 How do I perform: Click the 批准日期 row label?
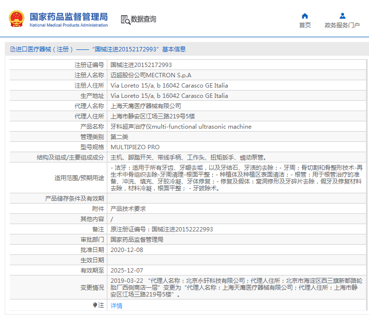(x=92, y=250)
